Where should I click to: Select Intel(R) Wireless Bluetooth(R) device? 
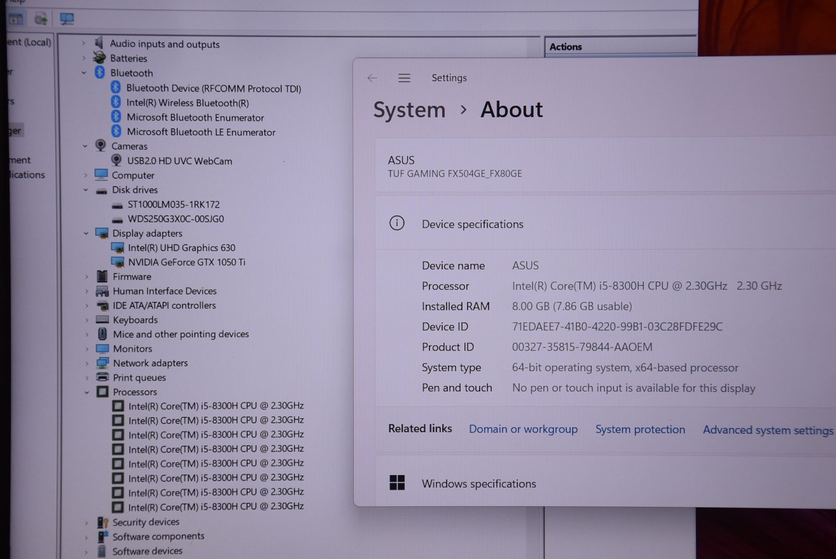187,102
